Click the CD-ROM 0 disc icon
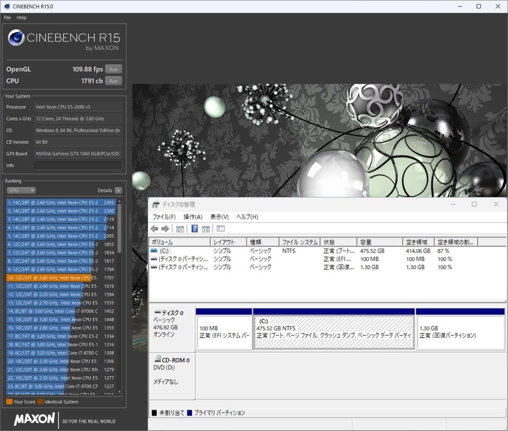The image size is (508, 431). (158, 359)
